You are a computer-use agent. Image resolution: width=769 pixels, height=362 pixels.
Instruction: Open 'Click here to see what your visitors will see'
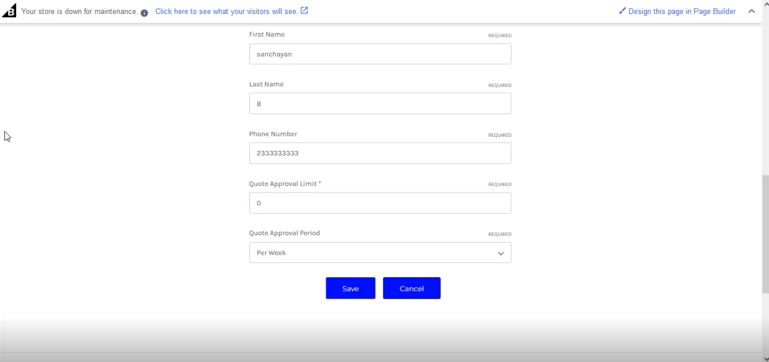coord(226,12)
